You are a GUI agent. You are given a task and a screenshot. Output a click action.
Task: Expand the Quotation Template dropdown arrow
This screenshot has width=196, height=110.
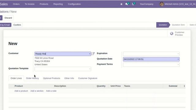click(x=90, y=69)
